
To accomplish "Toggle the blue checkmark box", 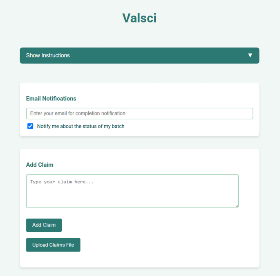I will 30,126.
